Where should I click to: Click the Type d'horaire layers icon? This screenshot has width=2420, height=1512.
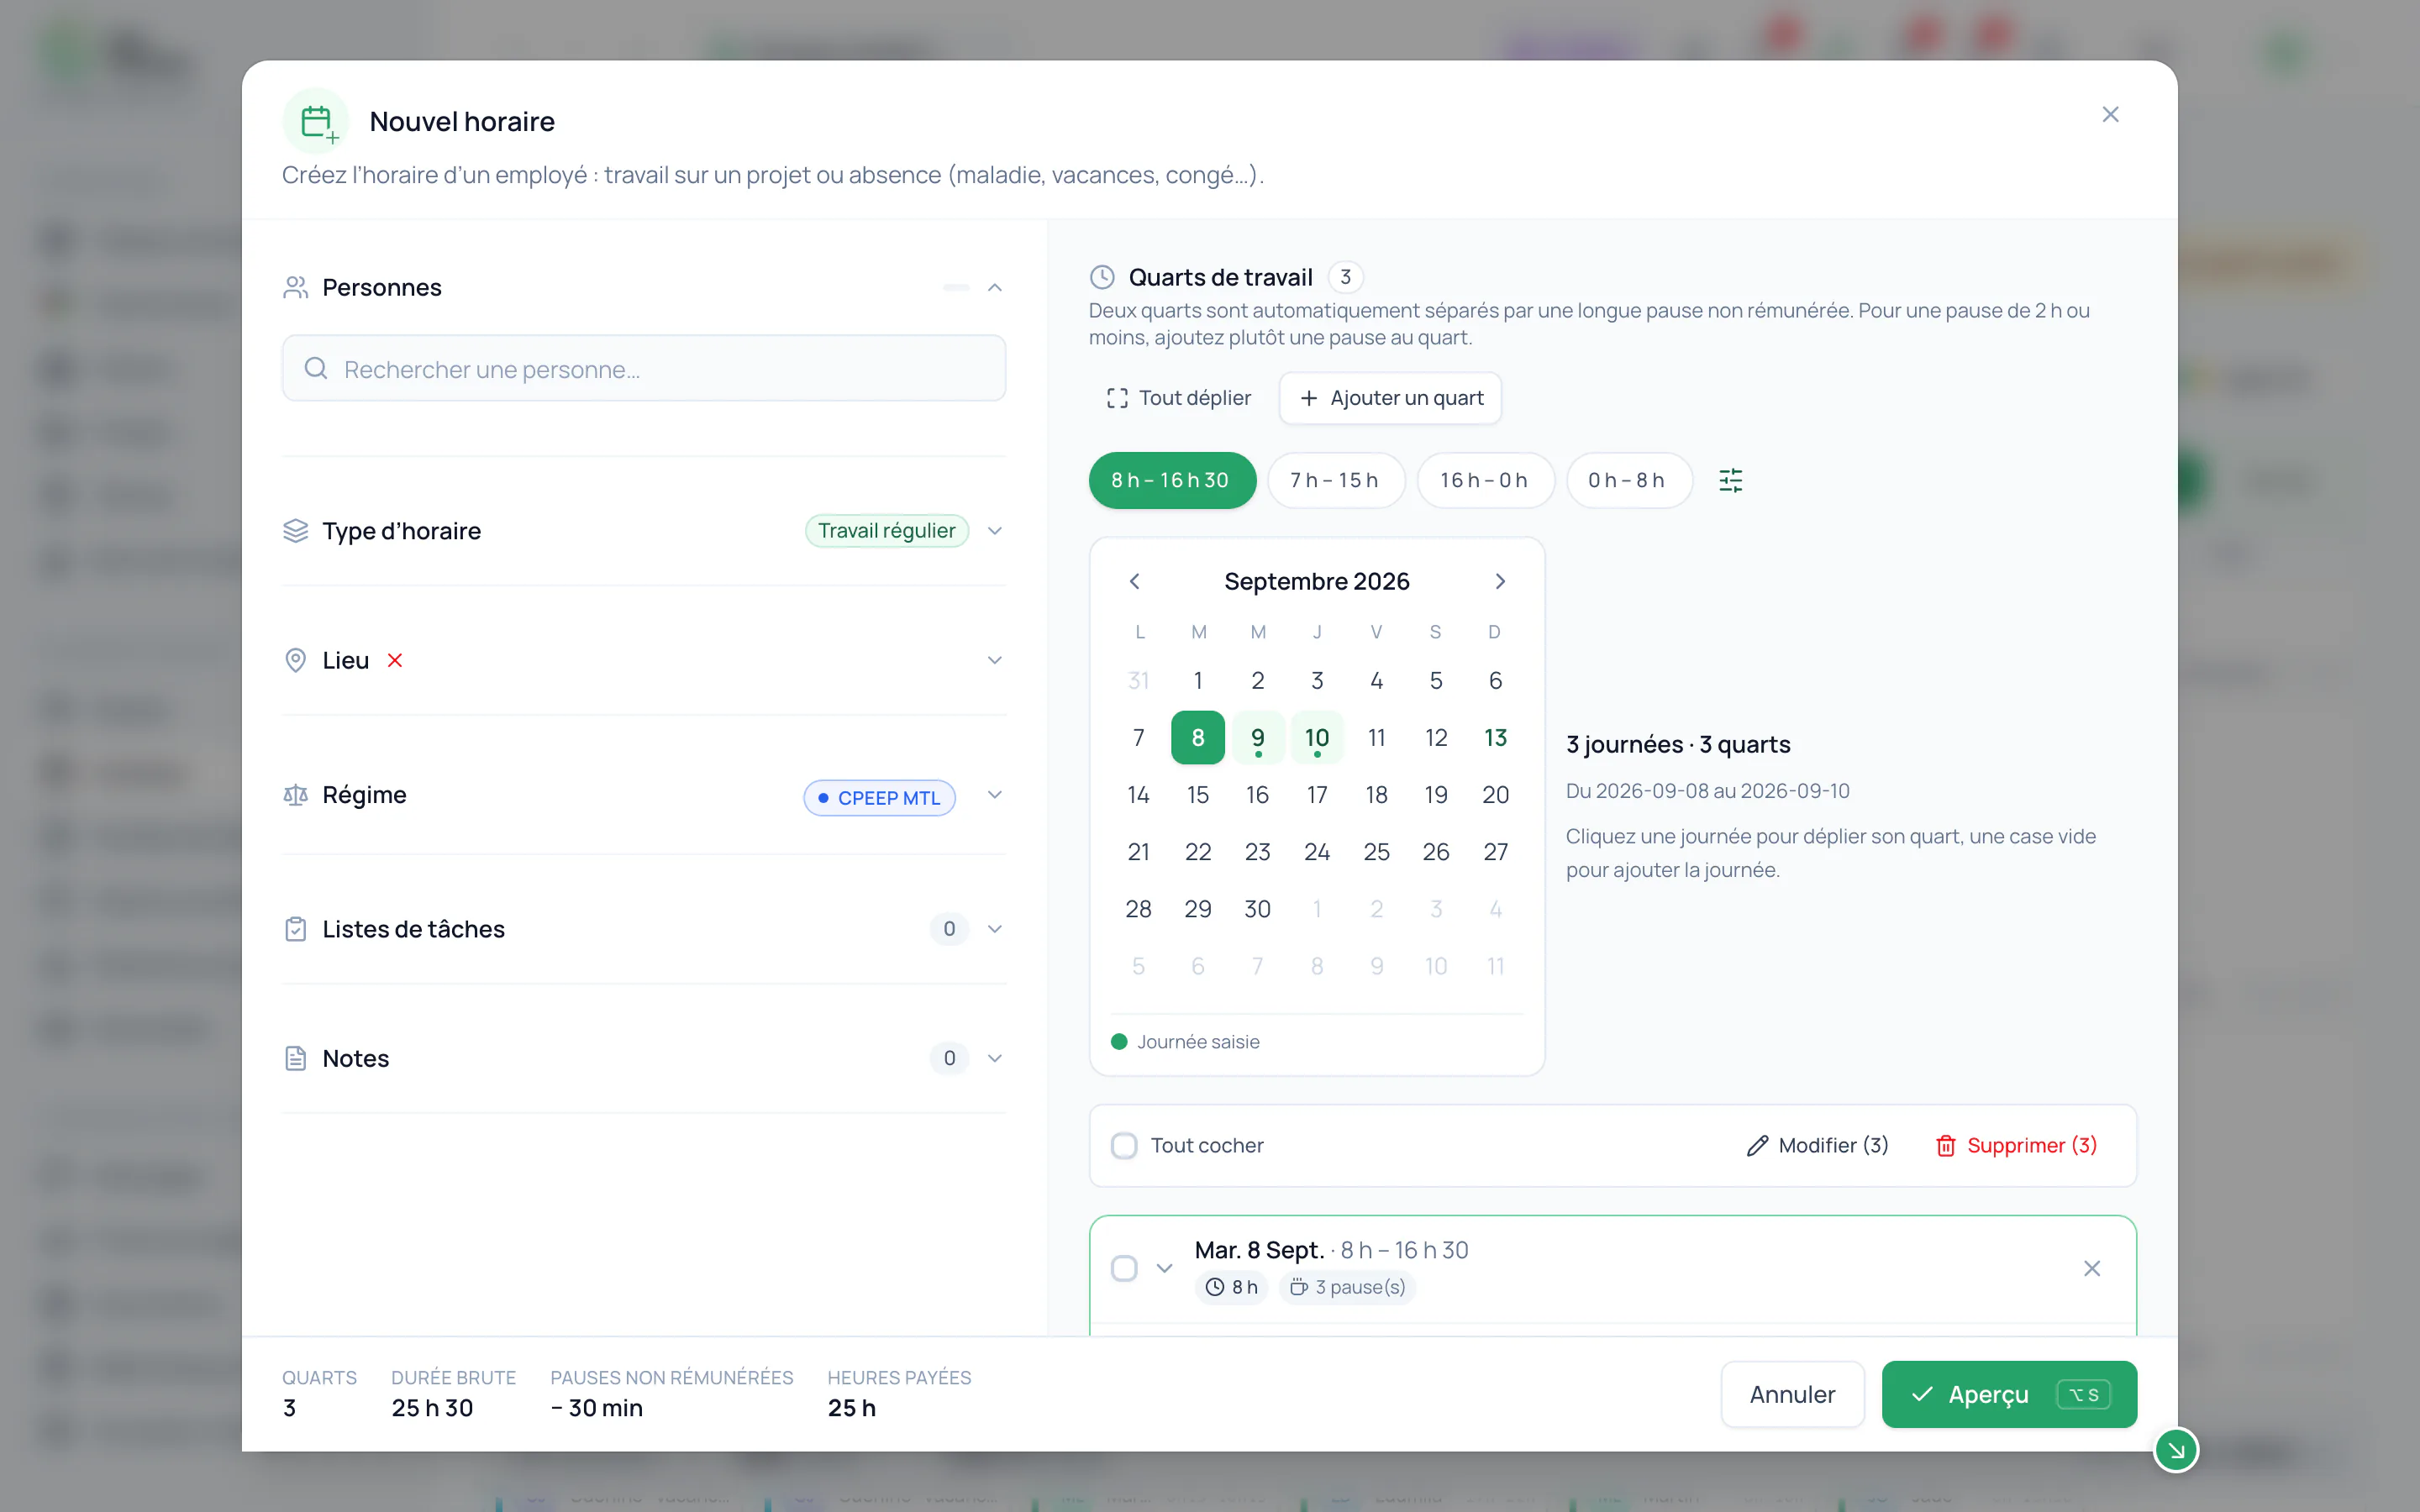coord(295,531)
